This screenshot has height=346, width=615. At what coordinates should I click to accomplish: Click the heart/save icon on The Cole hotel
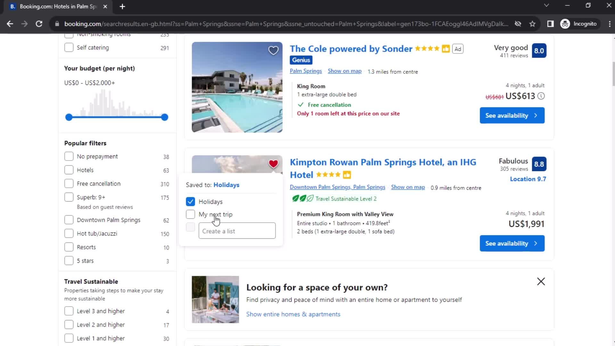pos(273,51)
